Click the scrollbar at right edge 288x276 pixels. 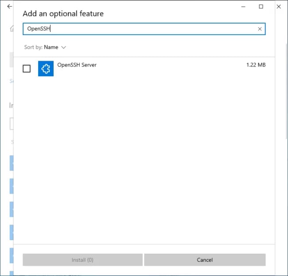pyautogui.click(x=287, y=91)
